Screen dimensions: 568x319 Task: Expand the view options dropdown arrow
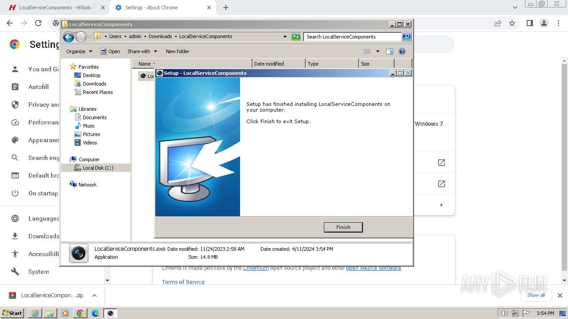[378, 51]
